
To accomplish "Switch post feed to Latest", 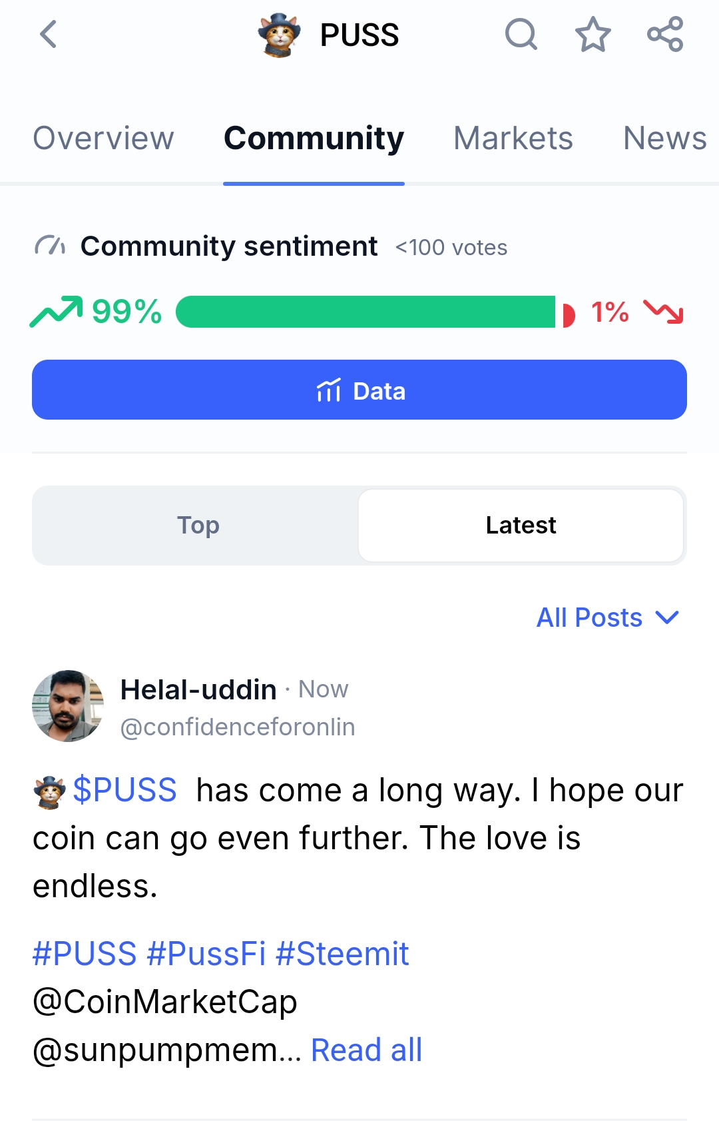I will 521,526.
